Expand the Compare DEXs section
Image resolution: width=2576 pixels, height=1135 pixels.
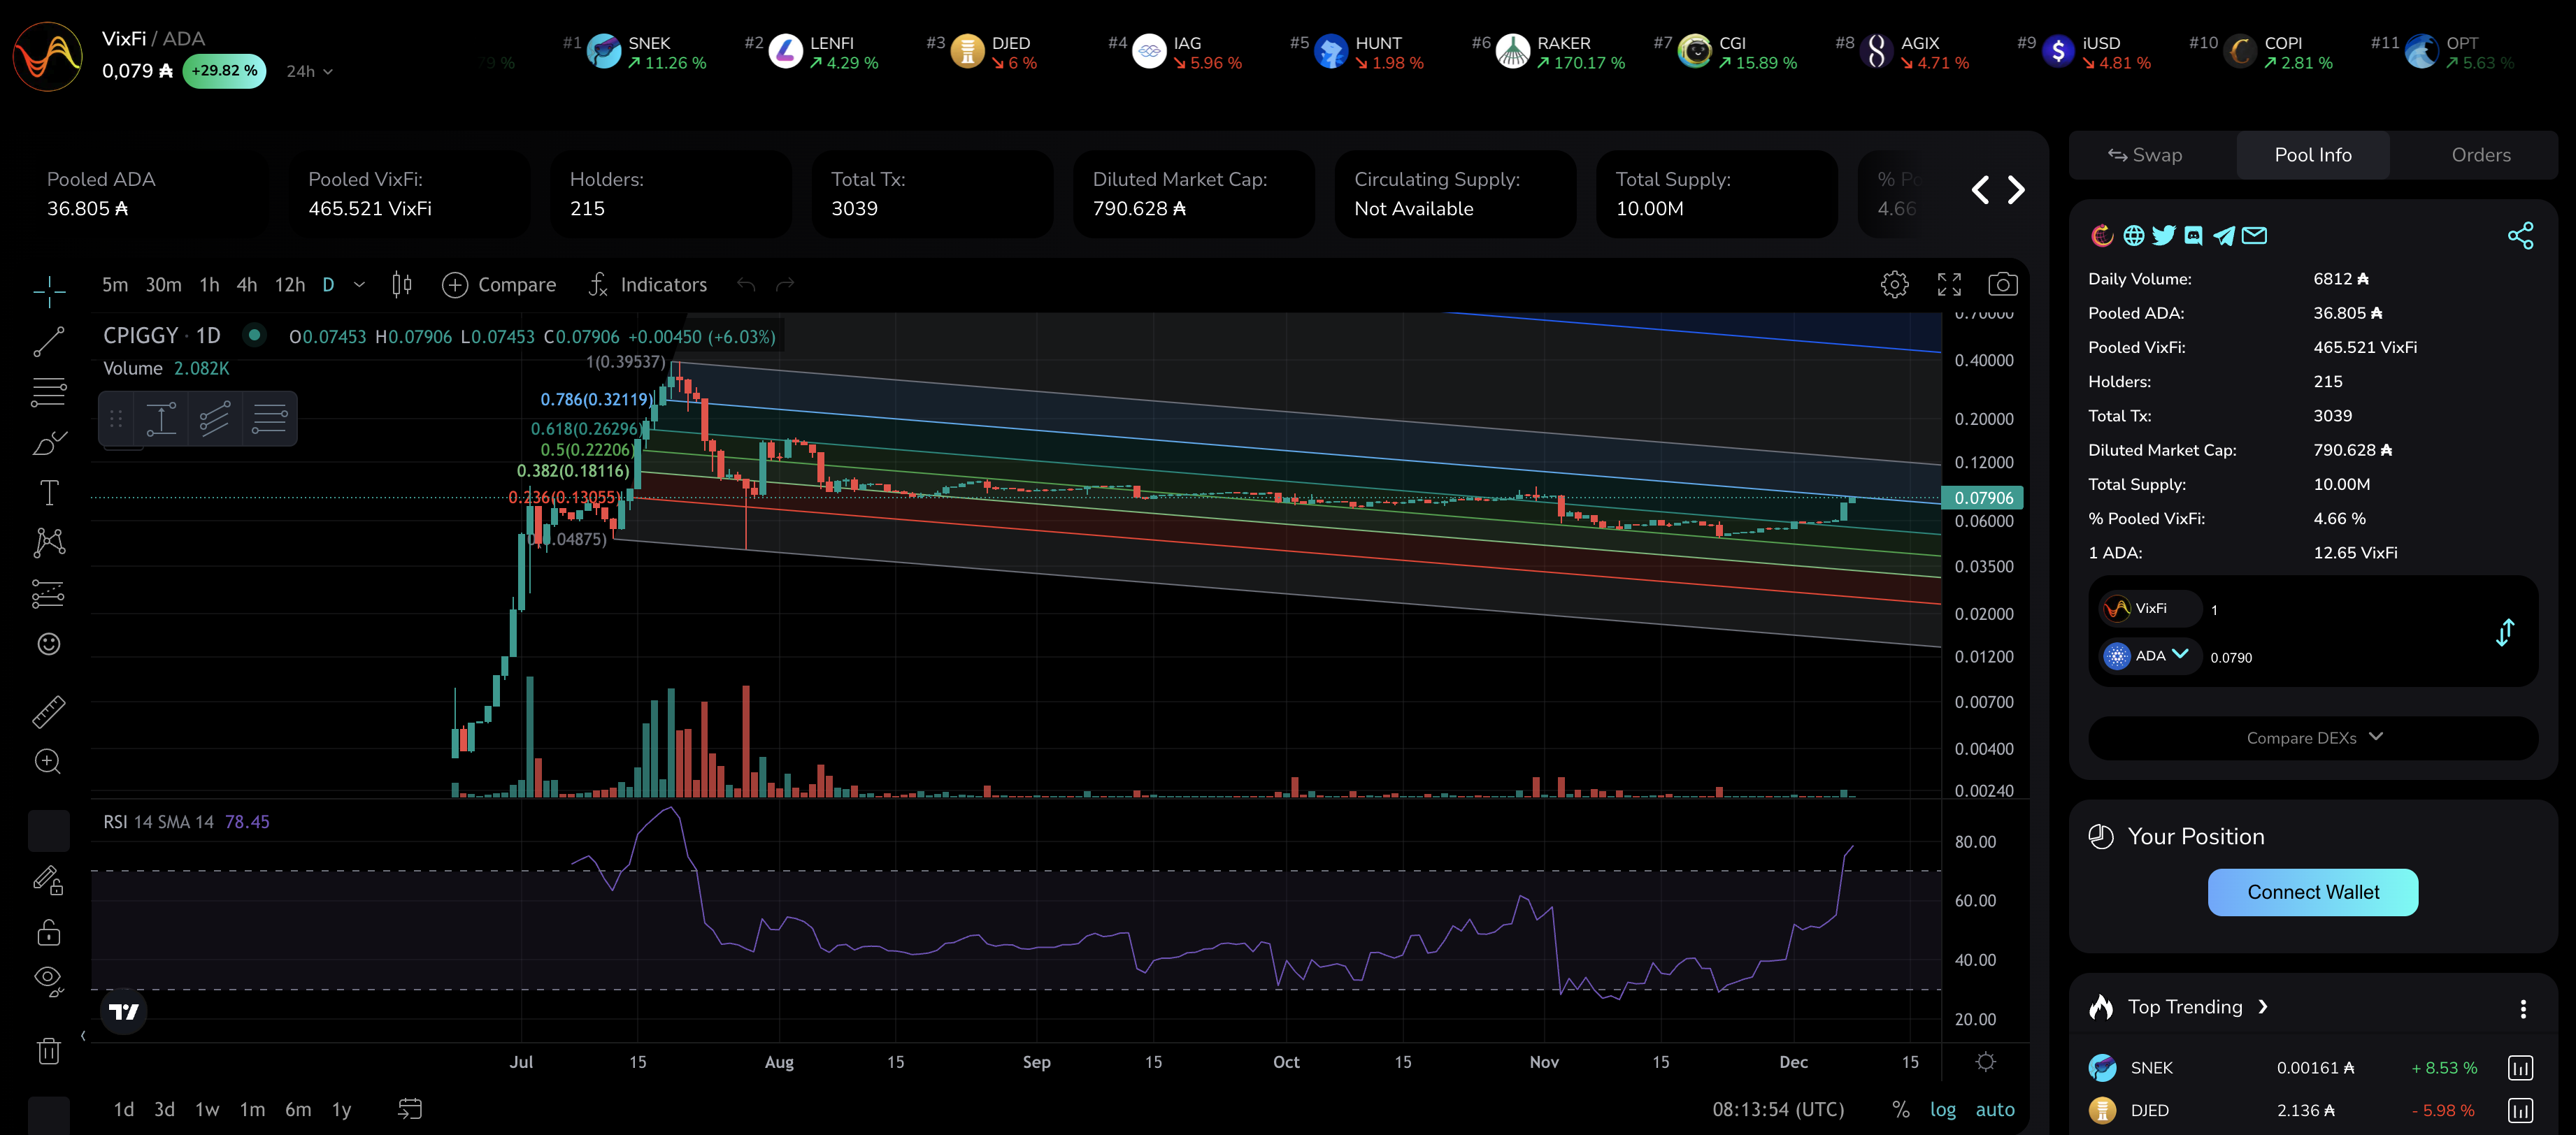coord(2313,737)
